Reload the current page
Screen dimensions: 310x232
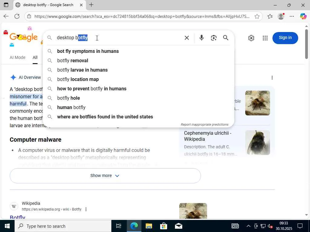point(17,16)
